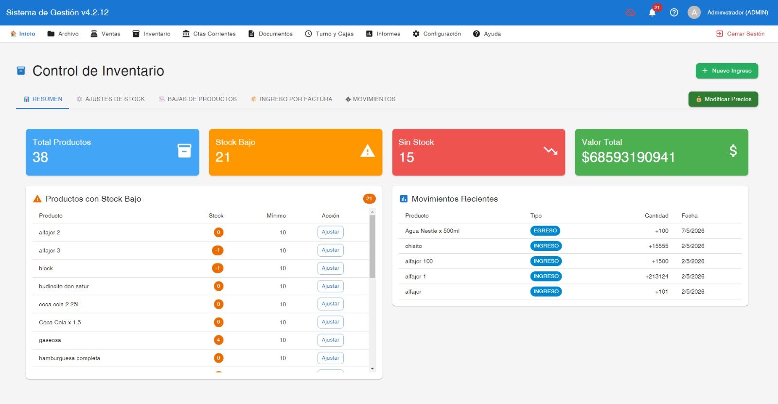This screenshot has height=404, width=778.
Task: Click the warning triangle on Stock Bajo card
Action: pyautogui.click(x=368, y=151)
